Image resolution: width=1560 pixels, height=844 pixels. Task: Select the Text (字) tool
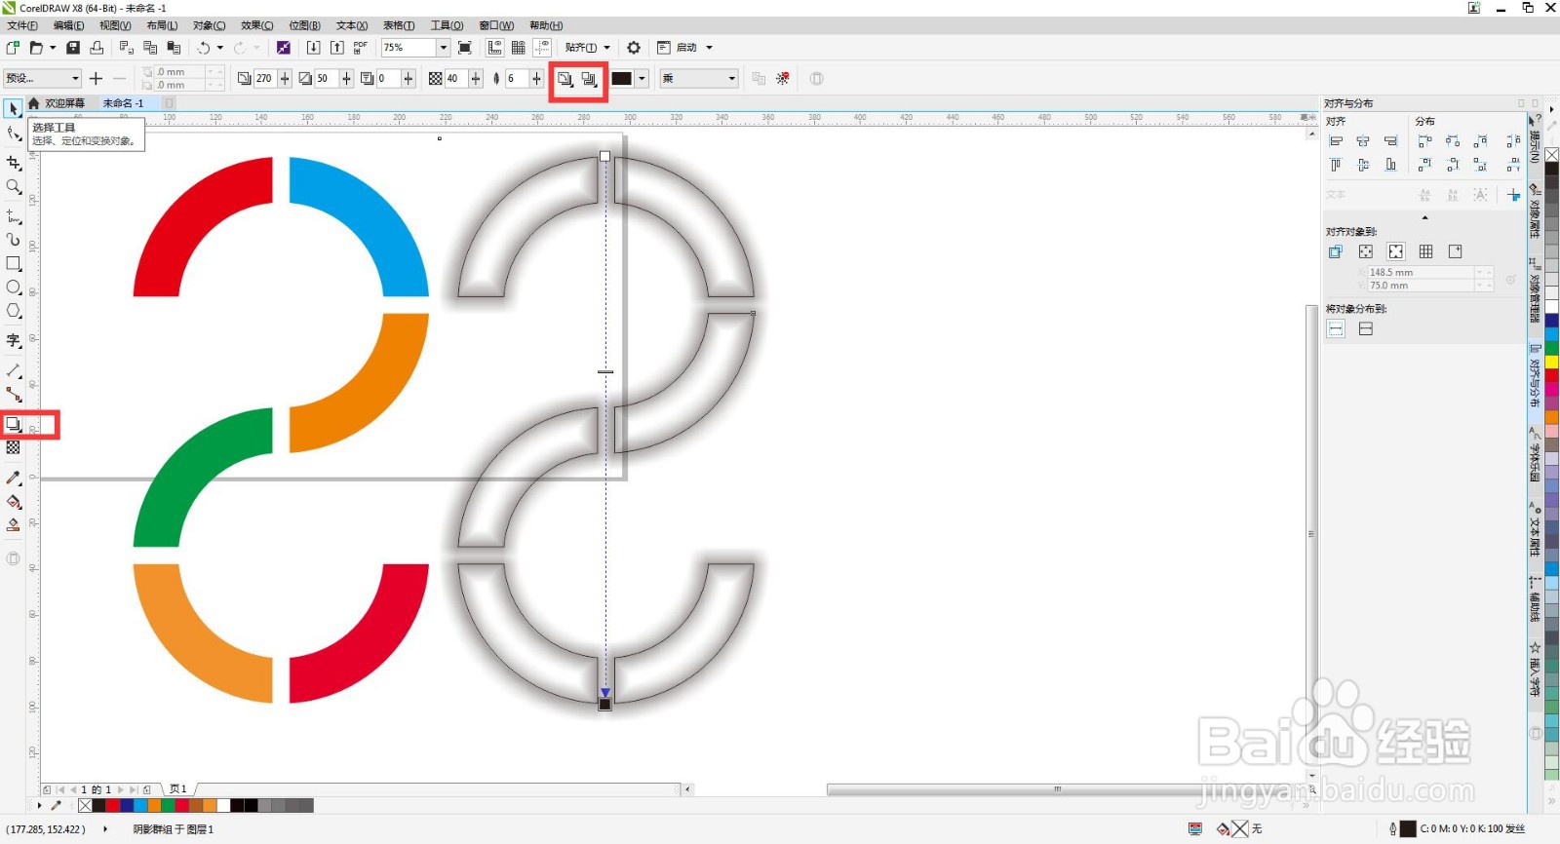pyautogui.click(x=14, y=340)
